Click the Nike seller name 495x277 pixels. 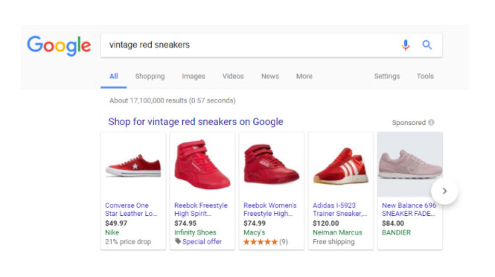112,232
